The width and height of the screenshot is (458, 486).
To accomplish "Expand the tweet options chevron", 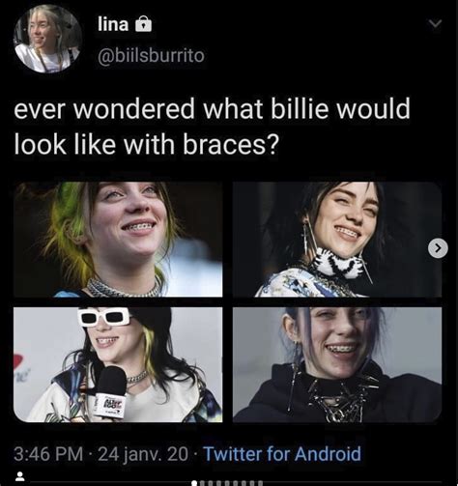I will 436,23.
